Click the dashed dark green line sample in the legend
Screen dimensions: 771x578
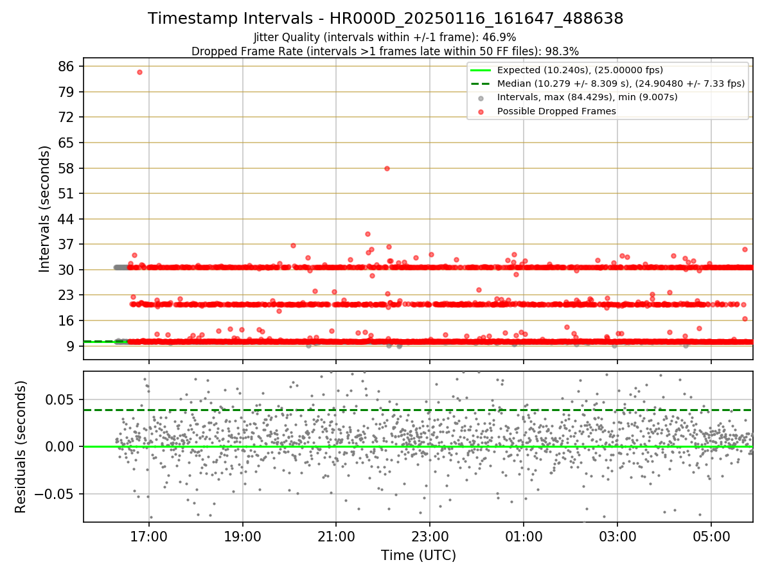(x=481, y=83)
